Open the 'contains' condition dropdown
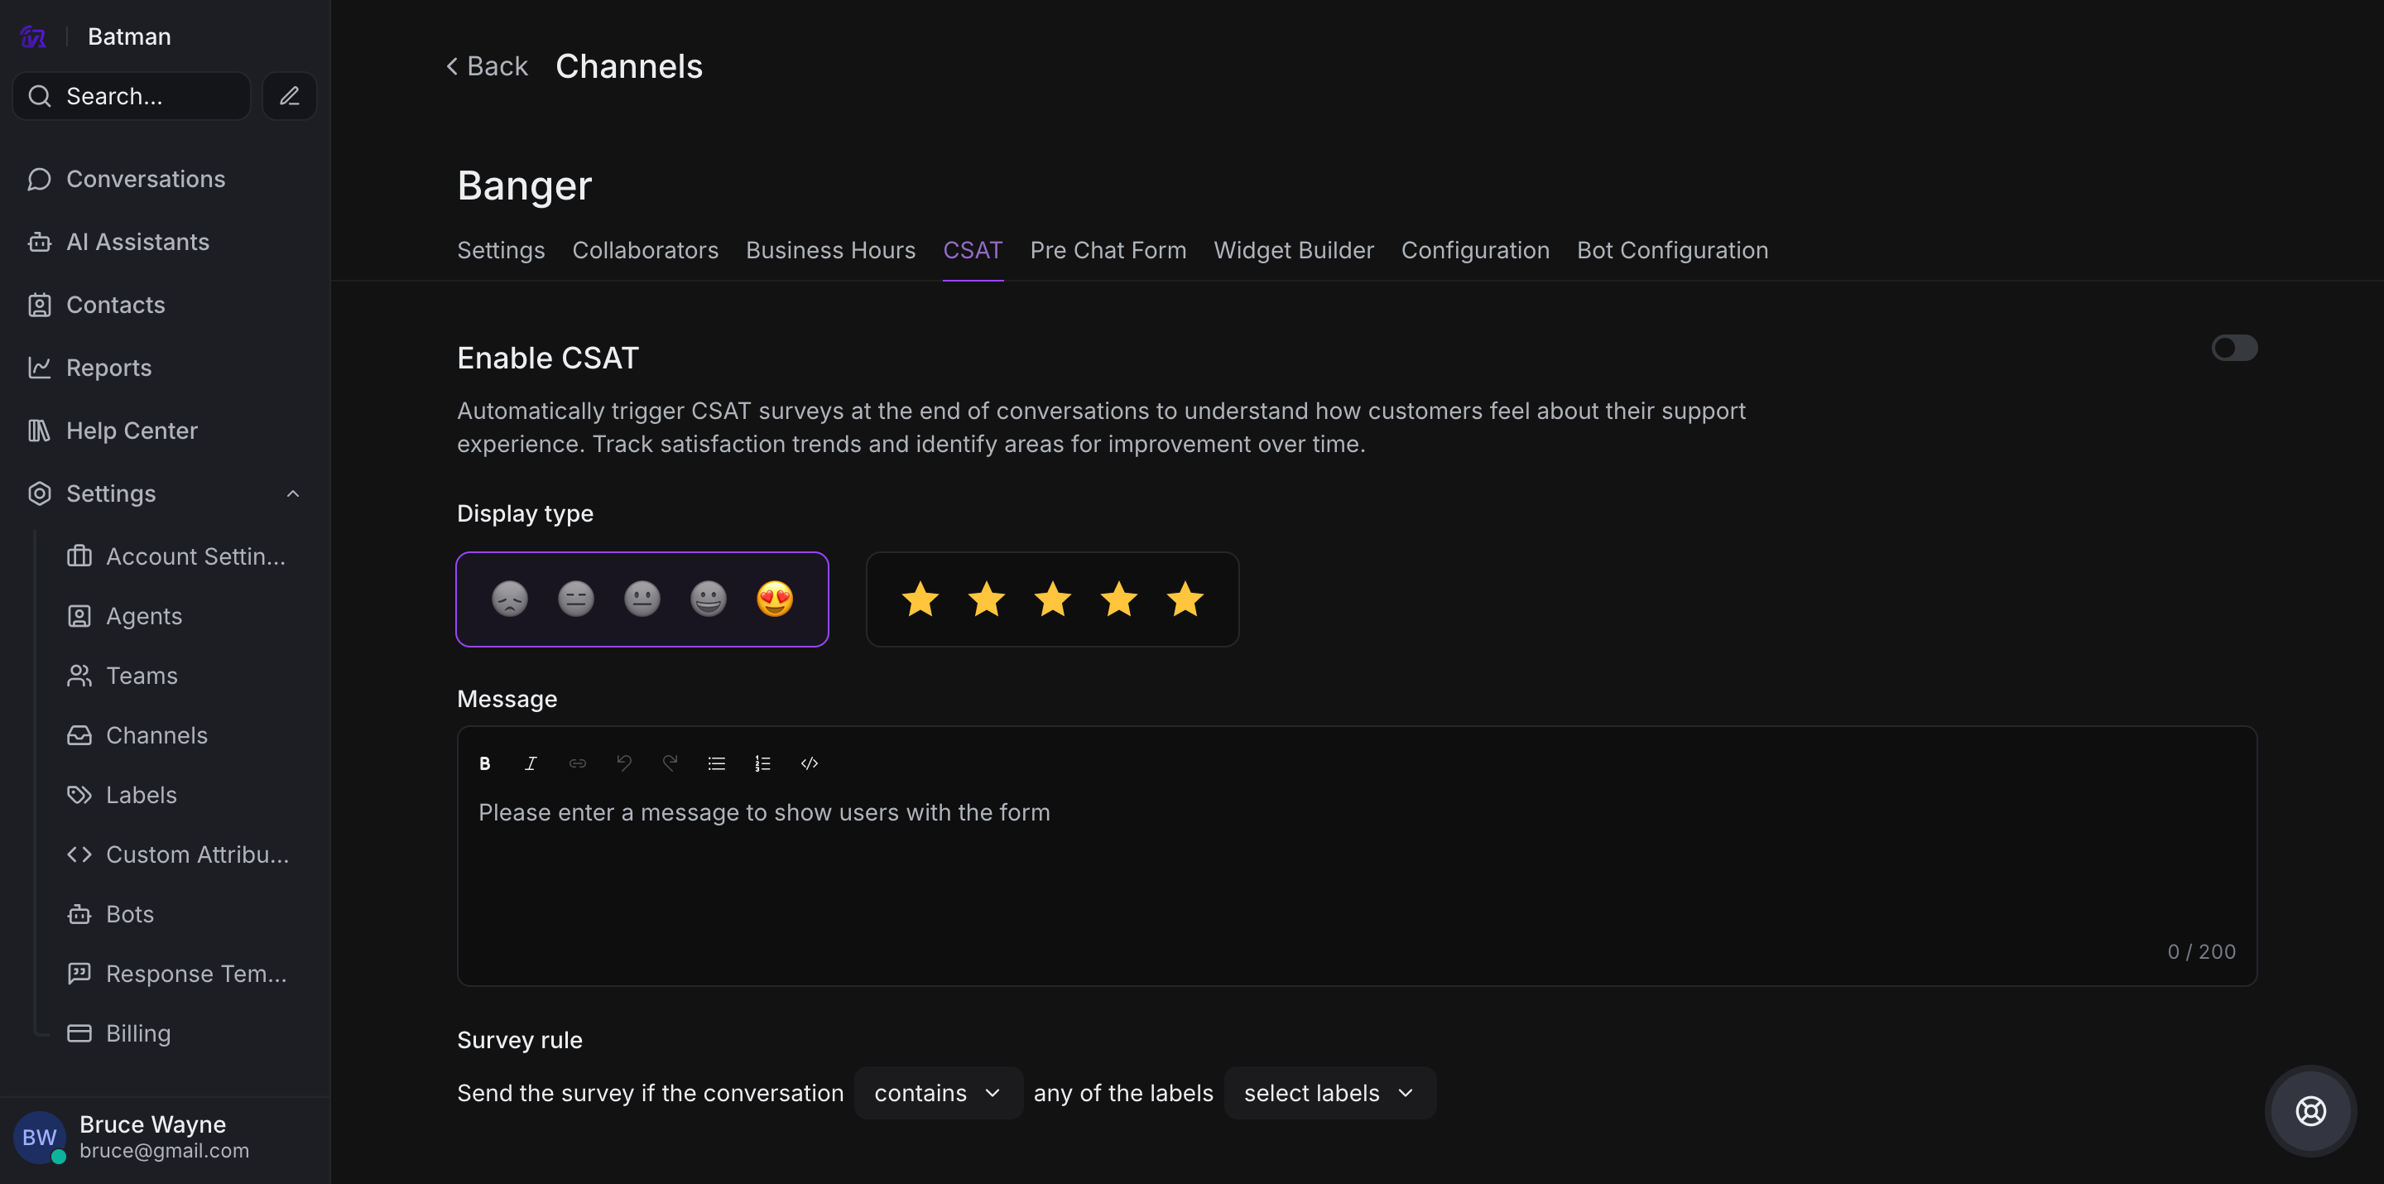This screenshot has width=2384, height=1184. pyautogui.click(x=938, y=1093)
